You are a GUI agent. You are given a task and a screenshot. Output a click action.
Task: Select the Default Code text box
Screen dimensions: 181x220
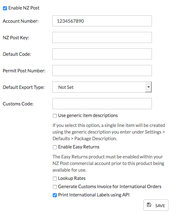[x=102, y=54]
